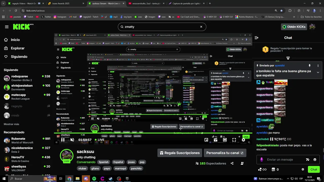Open Rubenete recommended channel
This screenshot has height=182, width=324.
(x=27, y=141)
